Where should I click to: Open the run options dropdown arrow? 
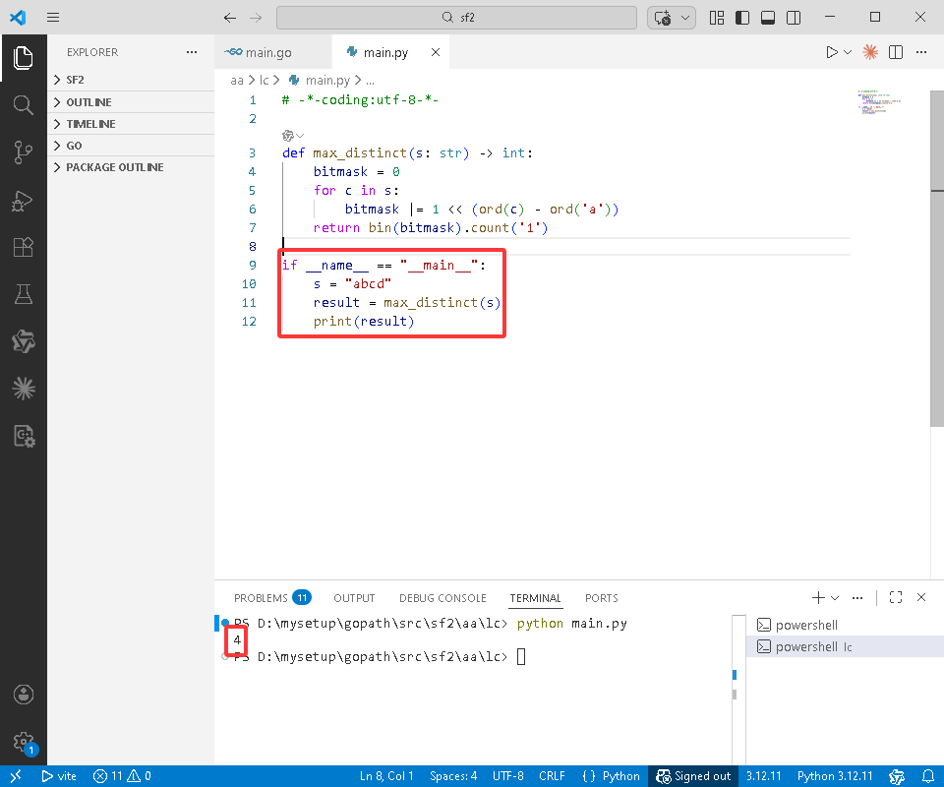(848, 52)
